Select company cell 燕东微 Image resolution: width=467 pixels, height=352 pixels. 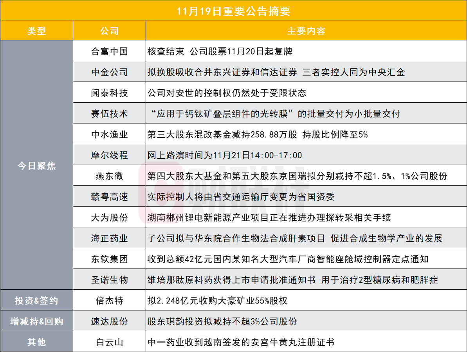click(x=109, y=176)
